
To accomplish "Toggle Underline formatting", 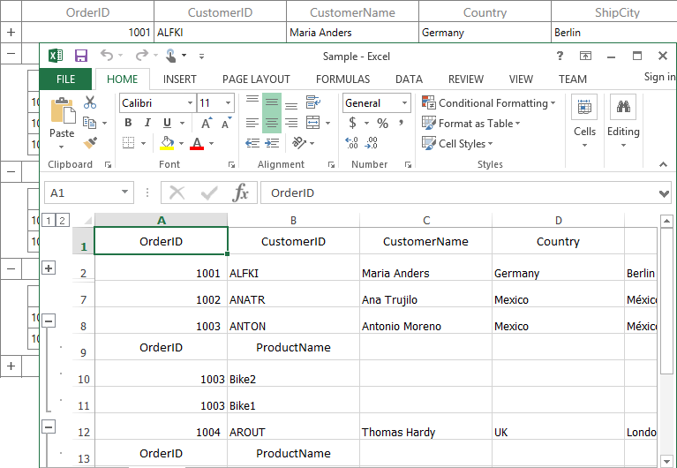I will click(x=167, y=123).
